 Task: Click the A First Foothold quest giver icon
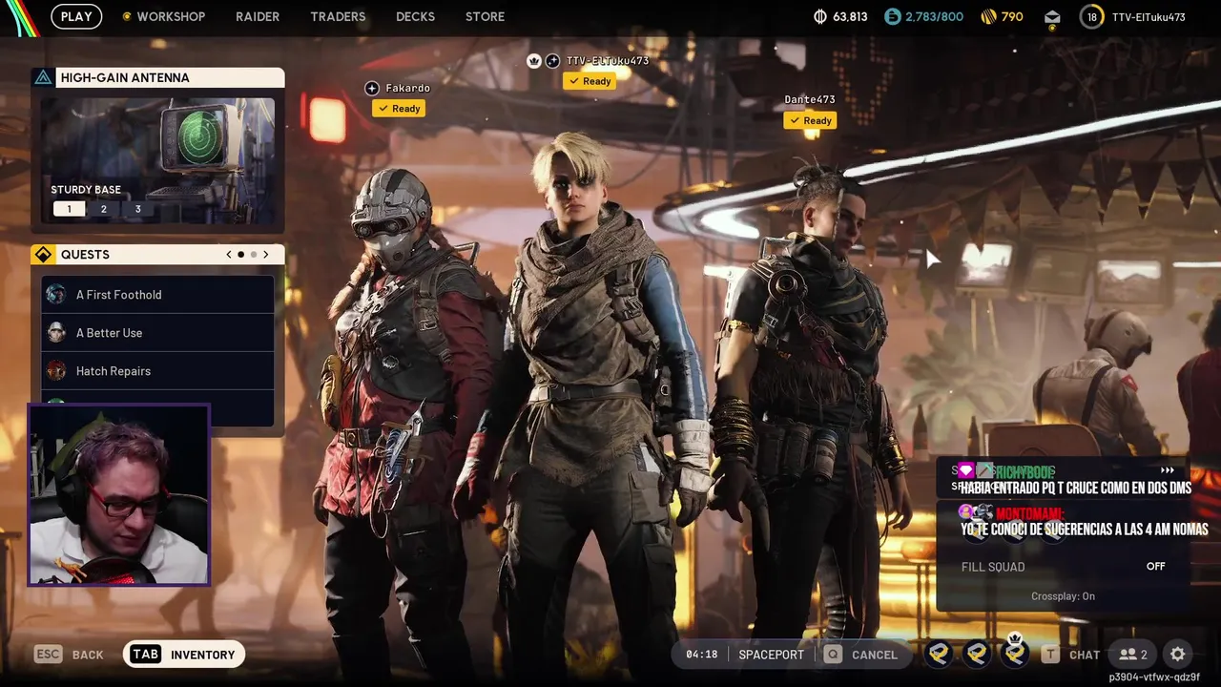click(56, 294)
